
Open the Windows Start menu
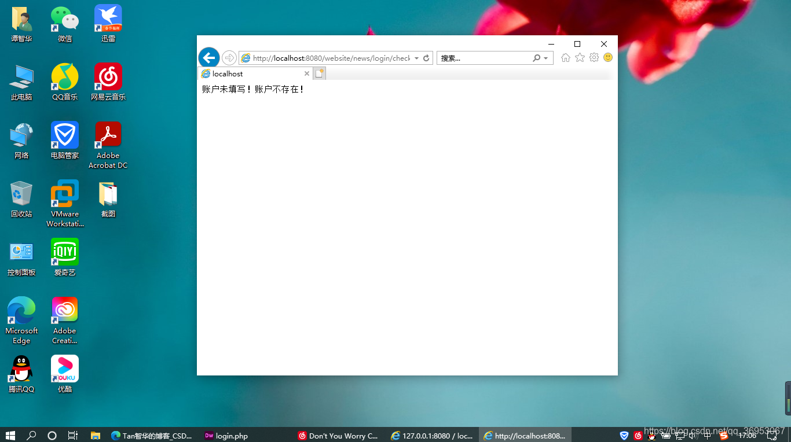10,436
